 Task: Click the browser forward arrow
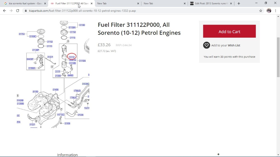pos(11,11)
